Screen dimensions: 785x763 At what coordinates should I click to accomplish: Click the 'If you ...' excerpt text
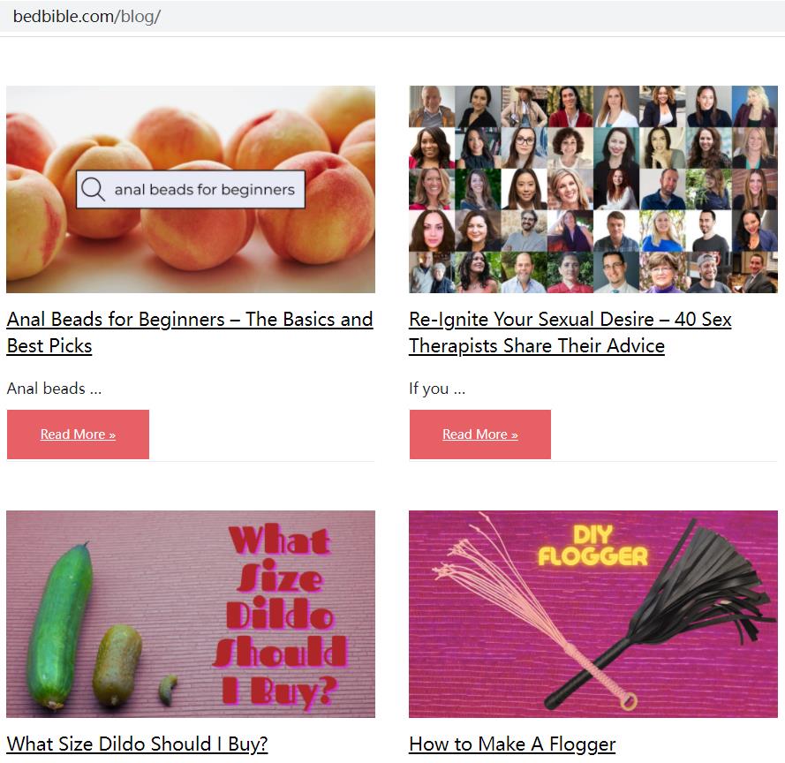point(437,389)
